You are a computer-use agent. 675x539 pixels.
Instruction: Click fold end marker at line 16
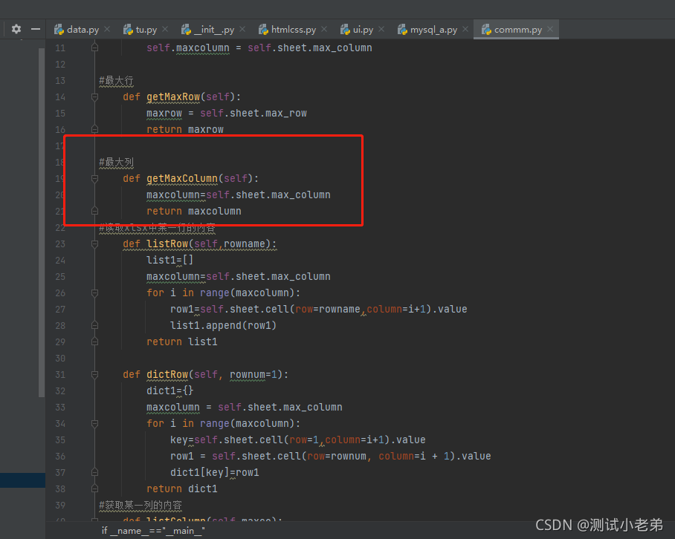pyautogui.click(x=94, y=129)
